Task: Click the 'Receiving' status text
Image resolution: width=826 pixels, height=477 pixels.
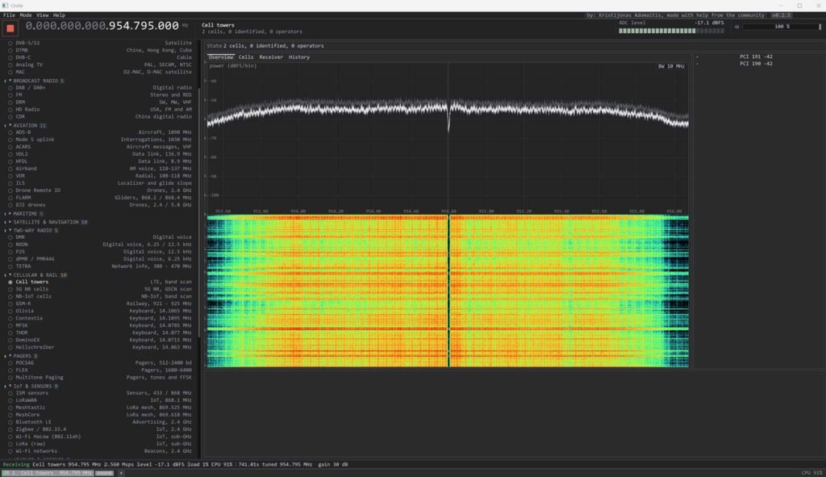Action: tap(16, 464)
